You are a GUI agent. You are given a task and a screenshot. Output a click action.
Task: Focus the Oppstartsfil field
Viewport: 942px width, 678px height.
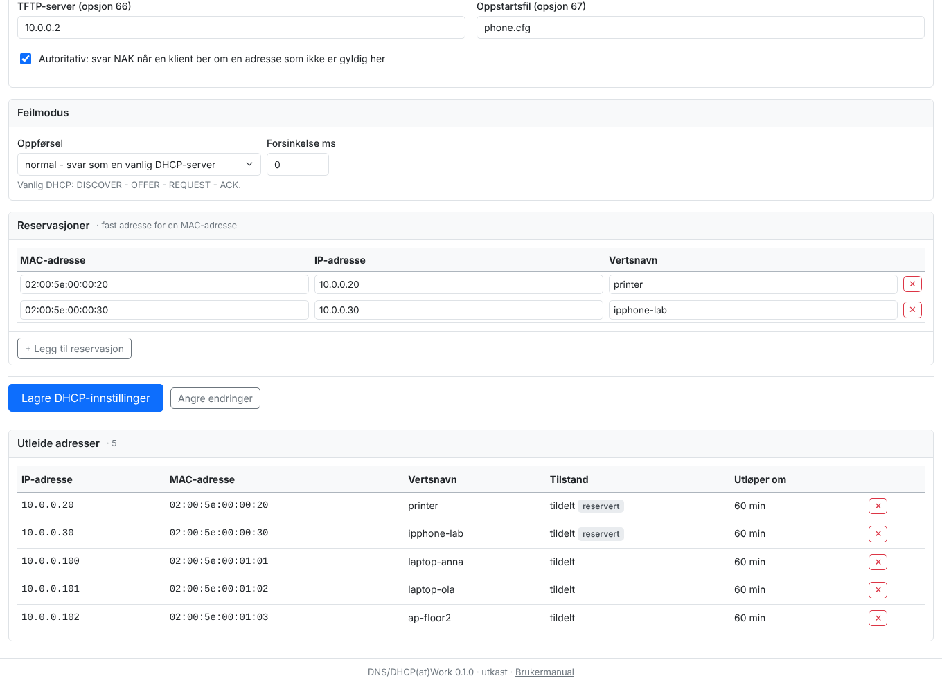(x=700, y=28)
